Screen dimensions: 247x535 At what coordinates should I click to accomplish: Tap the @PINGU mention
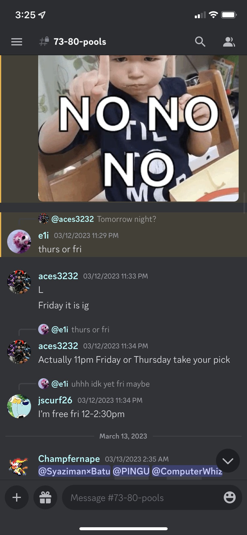pyautogui.click(x=131, y=471)
